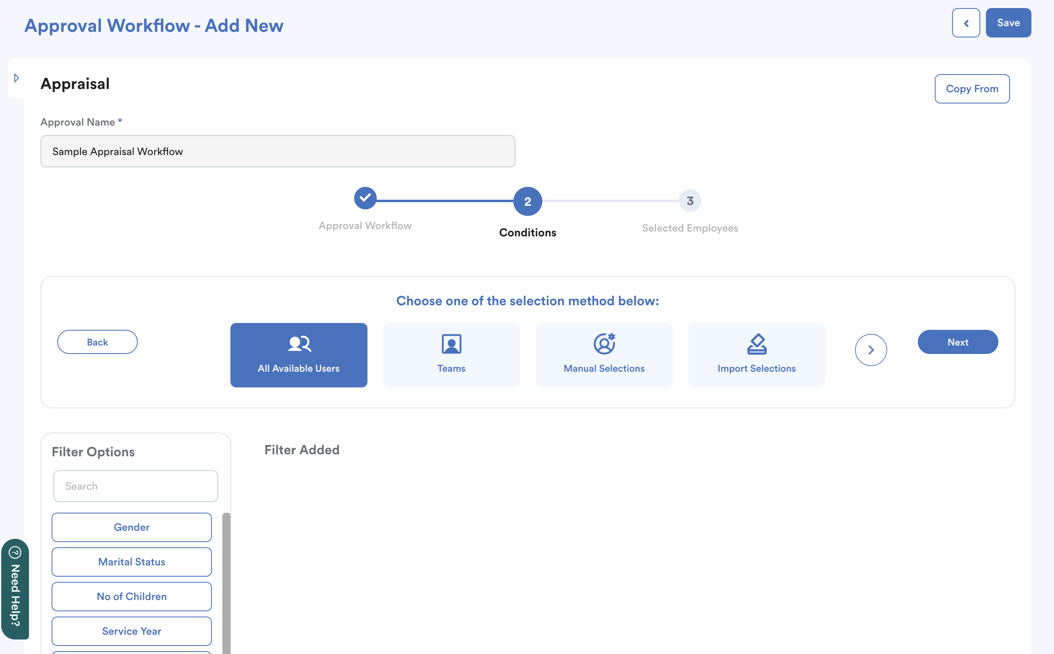Open the Copy From options
Image resolution: width=1054 pixels, height=654 pixels.
point(972,89)
